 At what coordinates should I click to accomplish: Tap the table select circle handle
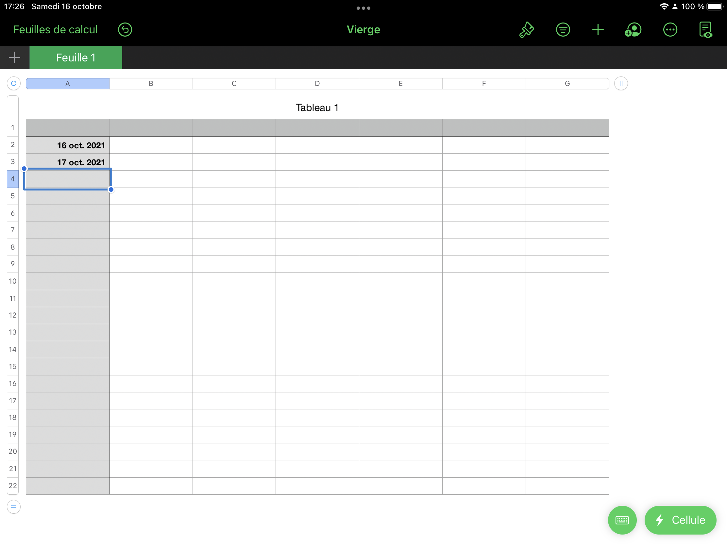(13, 83)
